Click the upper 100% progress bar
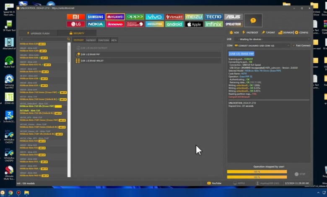Viewport: 327px width, 197px height. tap(257, 172)
